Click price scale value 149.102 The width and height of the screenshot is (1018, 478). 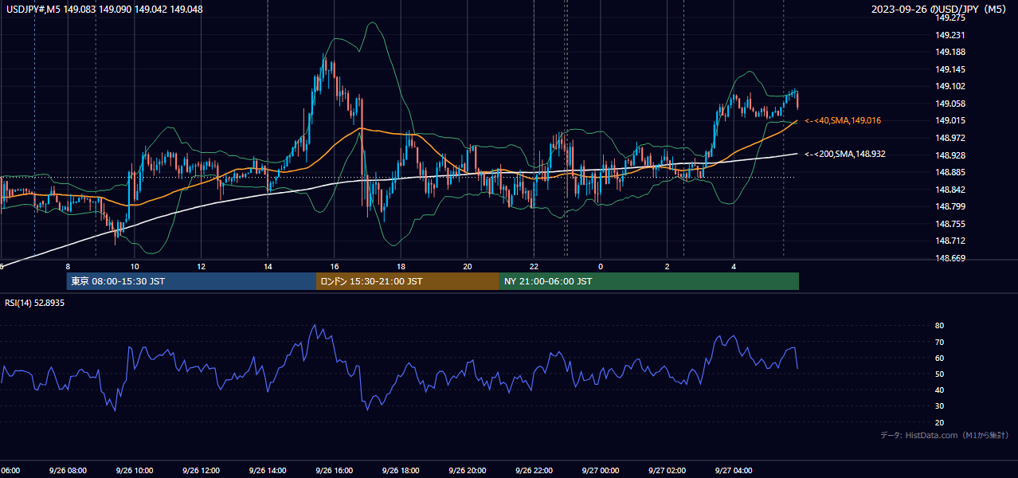(x=951, y=86)
